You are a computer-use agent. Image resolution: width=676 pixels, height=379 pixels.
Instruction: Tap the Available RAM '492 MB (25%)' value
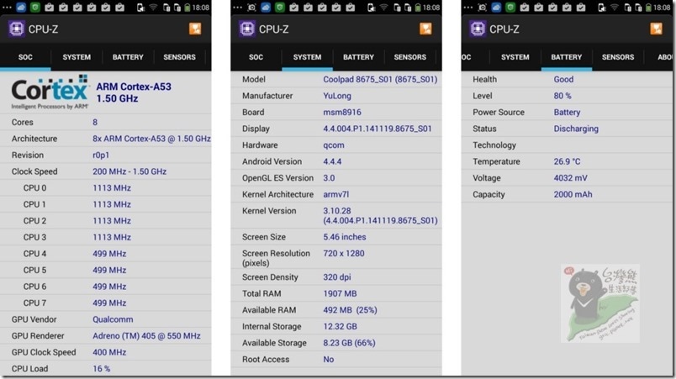pyautogui.click(x=350, y=310)
